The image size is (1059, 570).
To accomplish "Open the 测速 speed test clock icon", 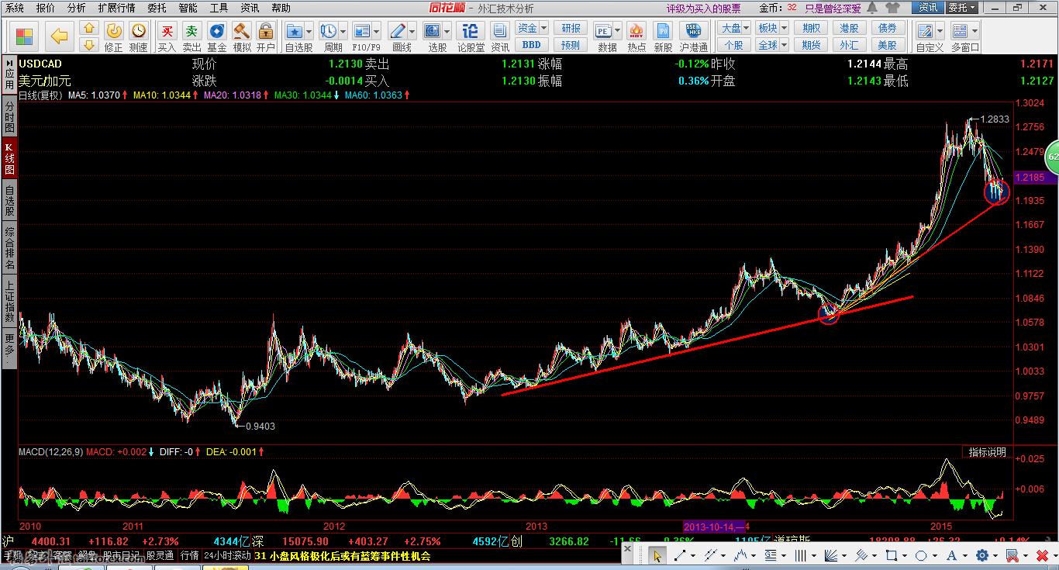I will click(x=139, y=31).
